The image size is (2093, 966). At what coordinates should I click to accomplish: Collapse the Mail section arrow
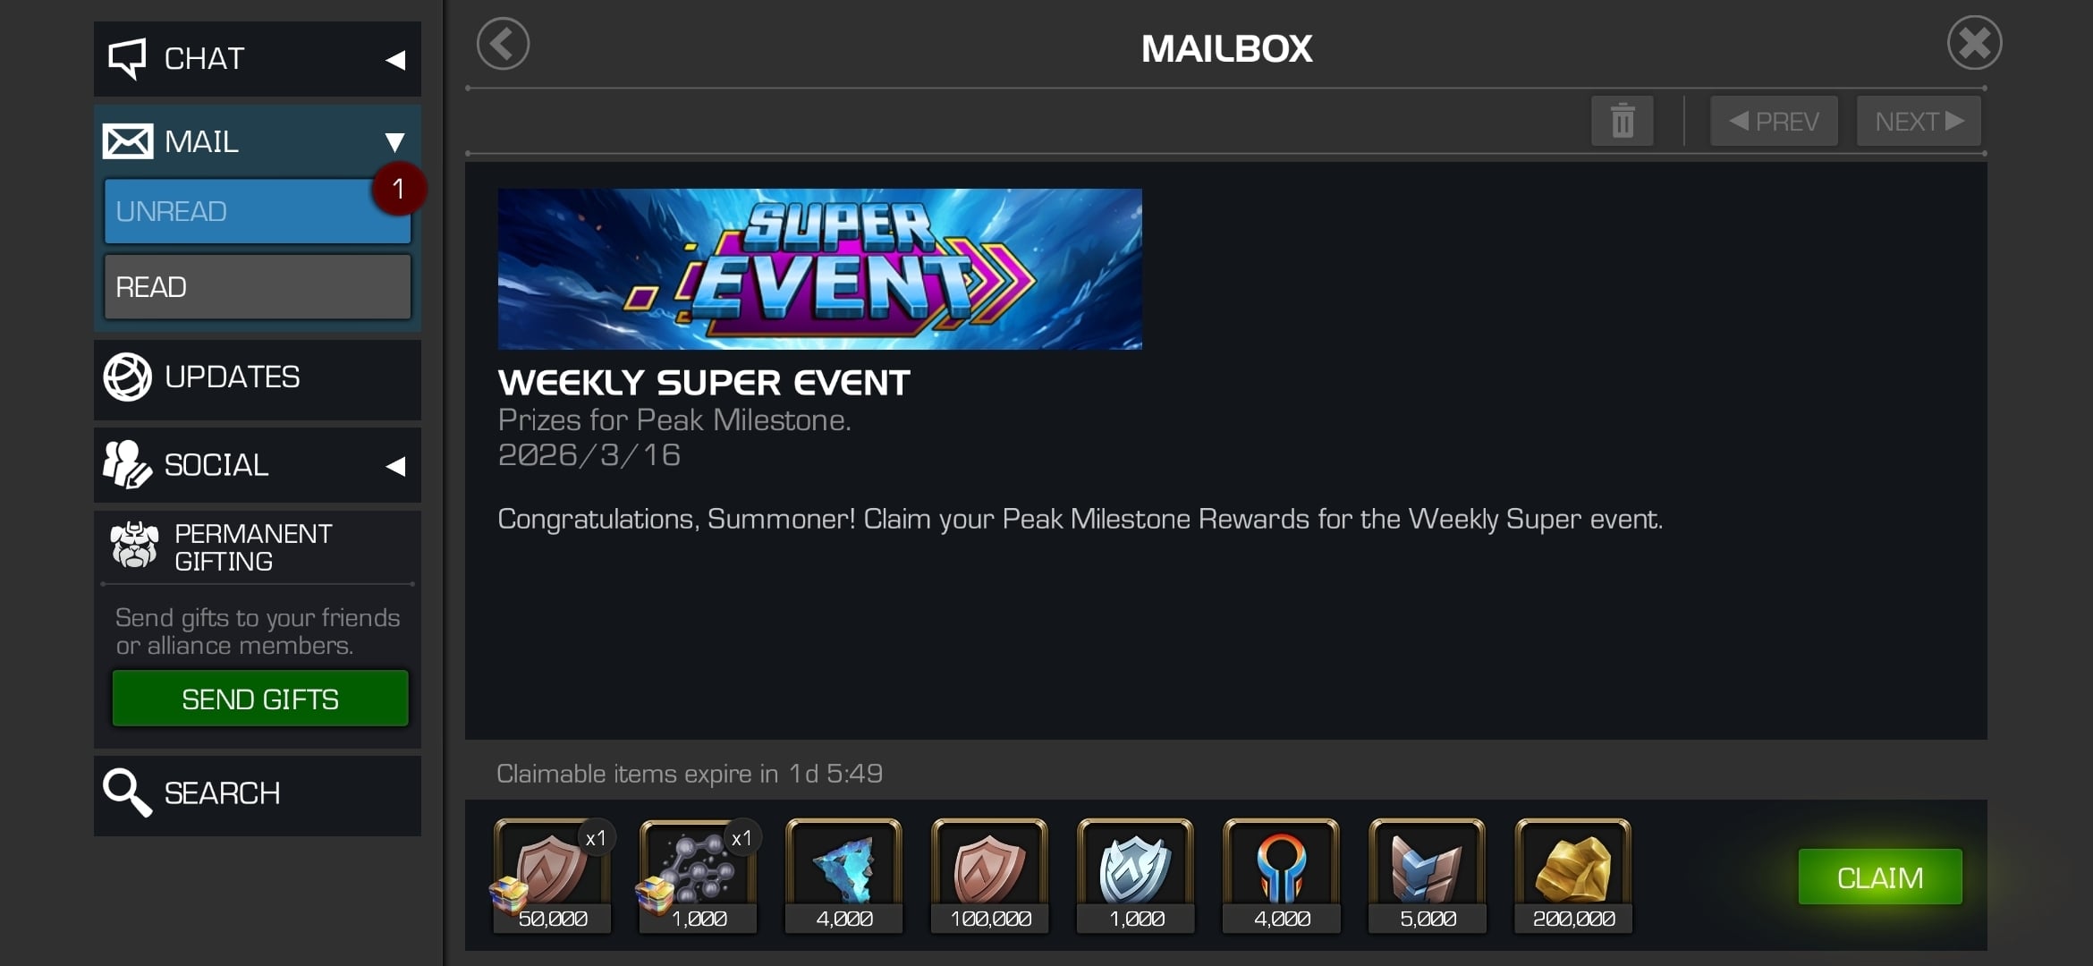coord(394,141)
